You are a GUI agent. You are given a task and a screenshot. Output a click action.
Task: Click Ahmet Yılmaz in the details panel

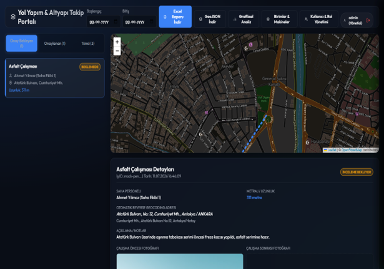[x=139, y=197]
